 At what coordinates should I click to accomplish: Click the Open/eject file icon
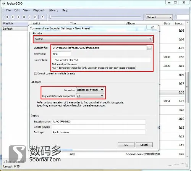tap(42, 17)
